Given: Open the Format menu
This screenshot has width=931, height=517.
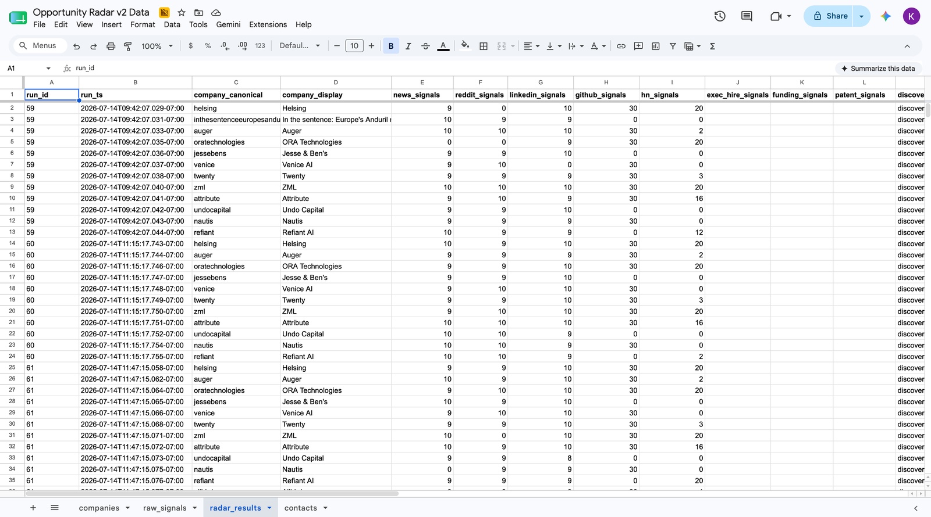Looking at the screenshot, I should point(143,24).
